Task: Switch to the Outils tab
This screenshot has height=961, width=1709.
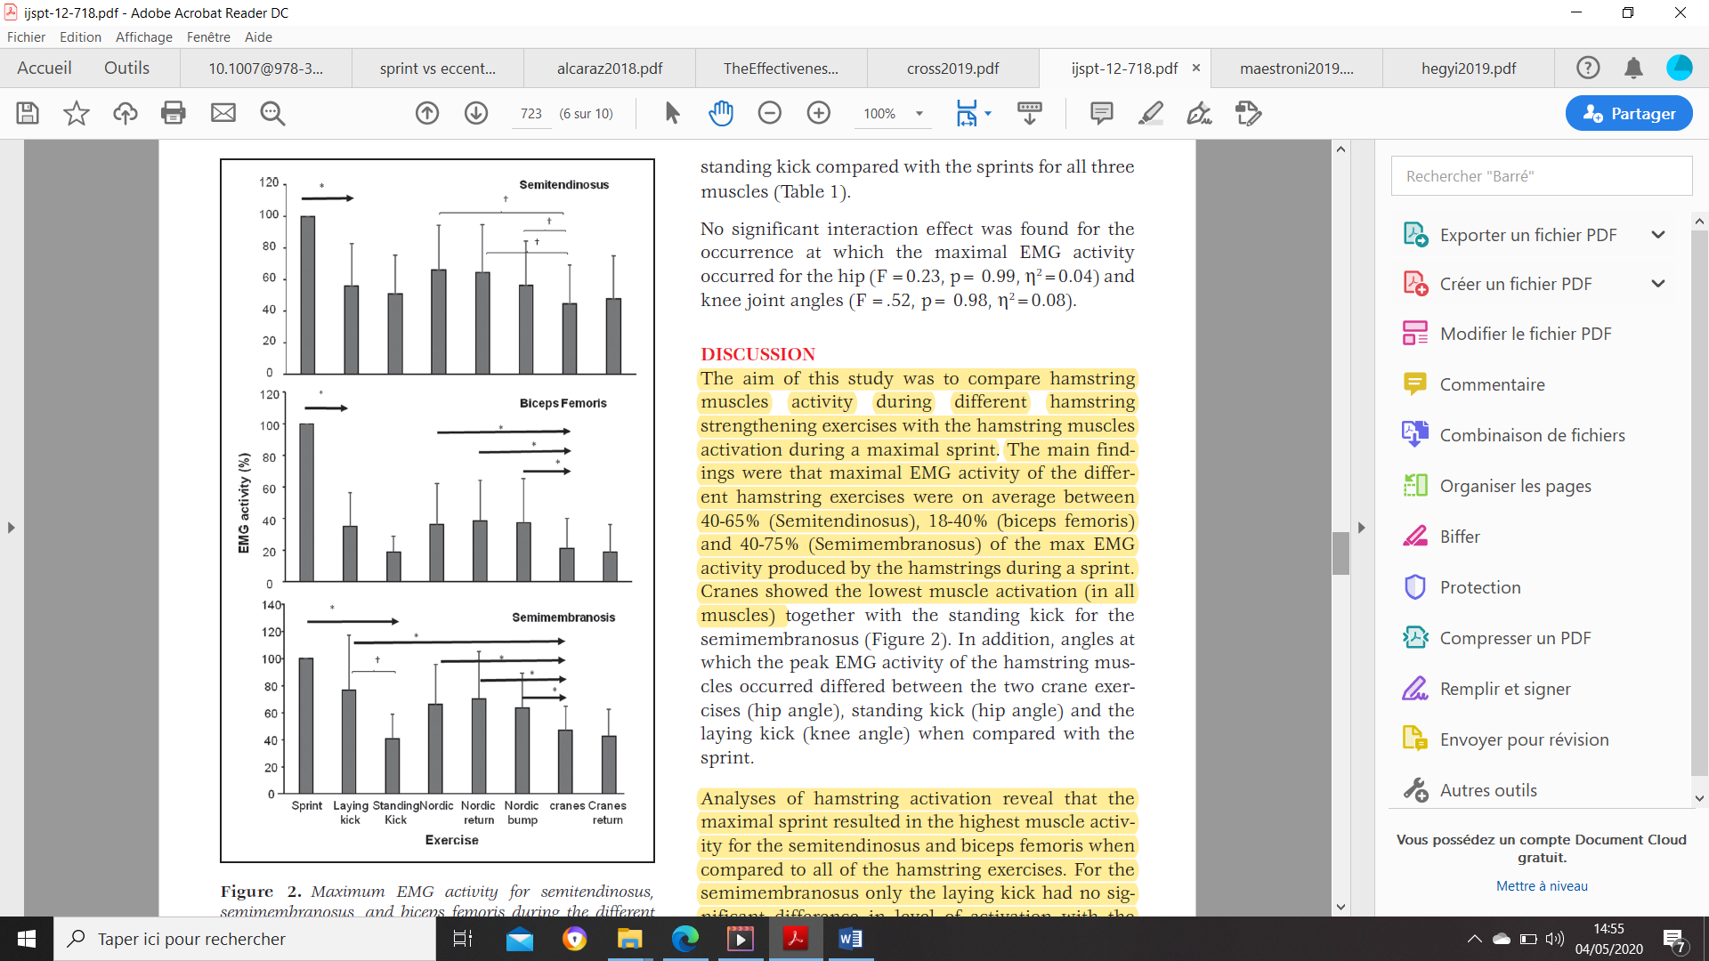Action: [x=126, y=69]
